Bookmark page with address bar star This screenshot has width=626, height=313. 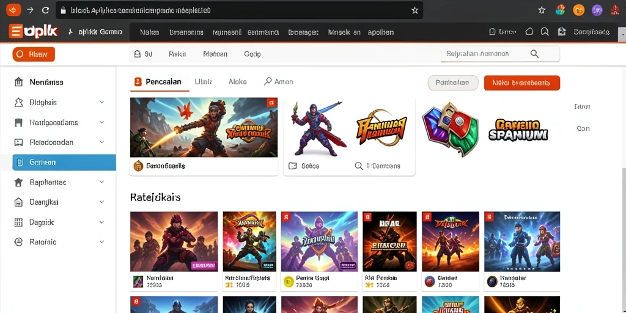coord(415,10)
